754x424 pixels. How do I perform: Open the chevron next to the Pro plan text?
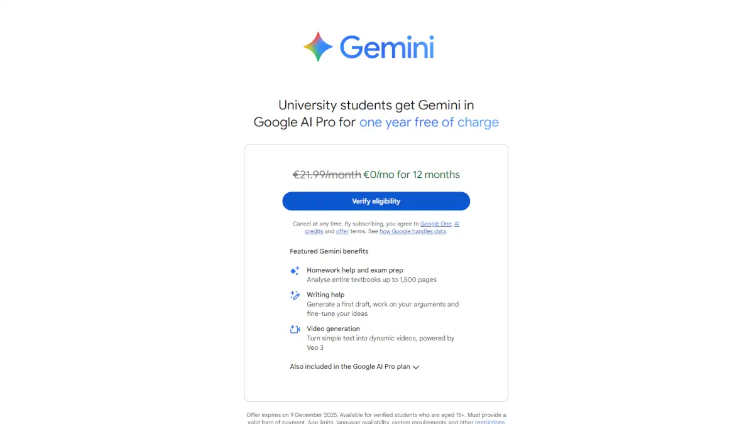[415, 367]
